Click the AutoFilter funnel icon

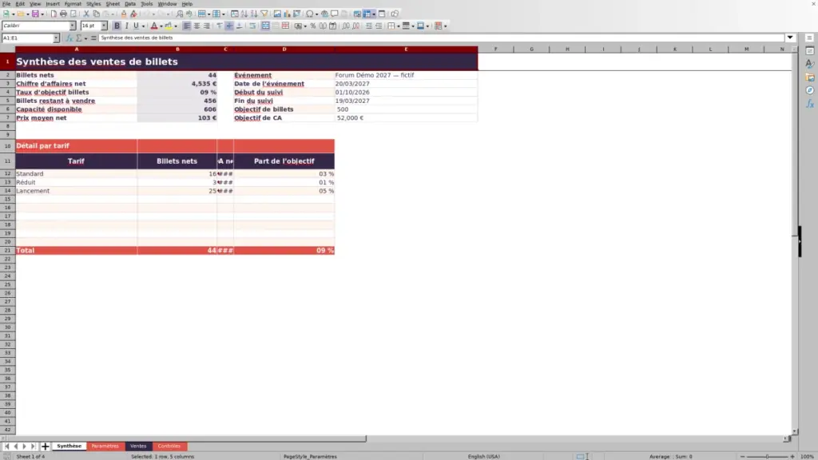coord(264,14)
